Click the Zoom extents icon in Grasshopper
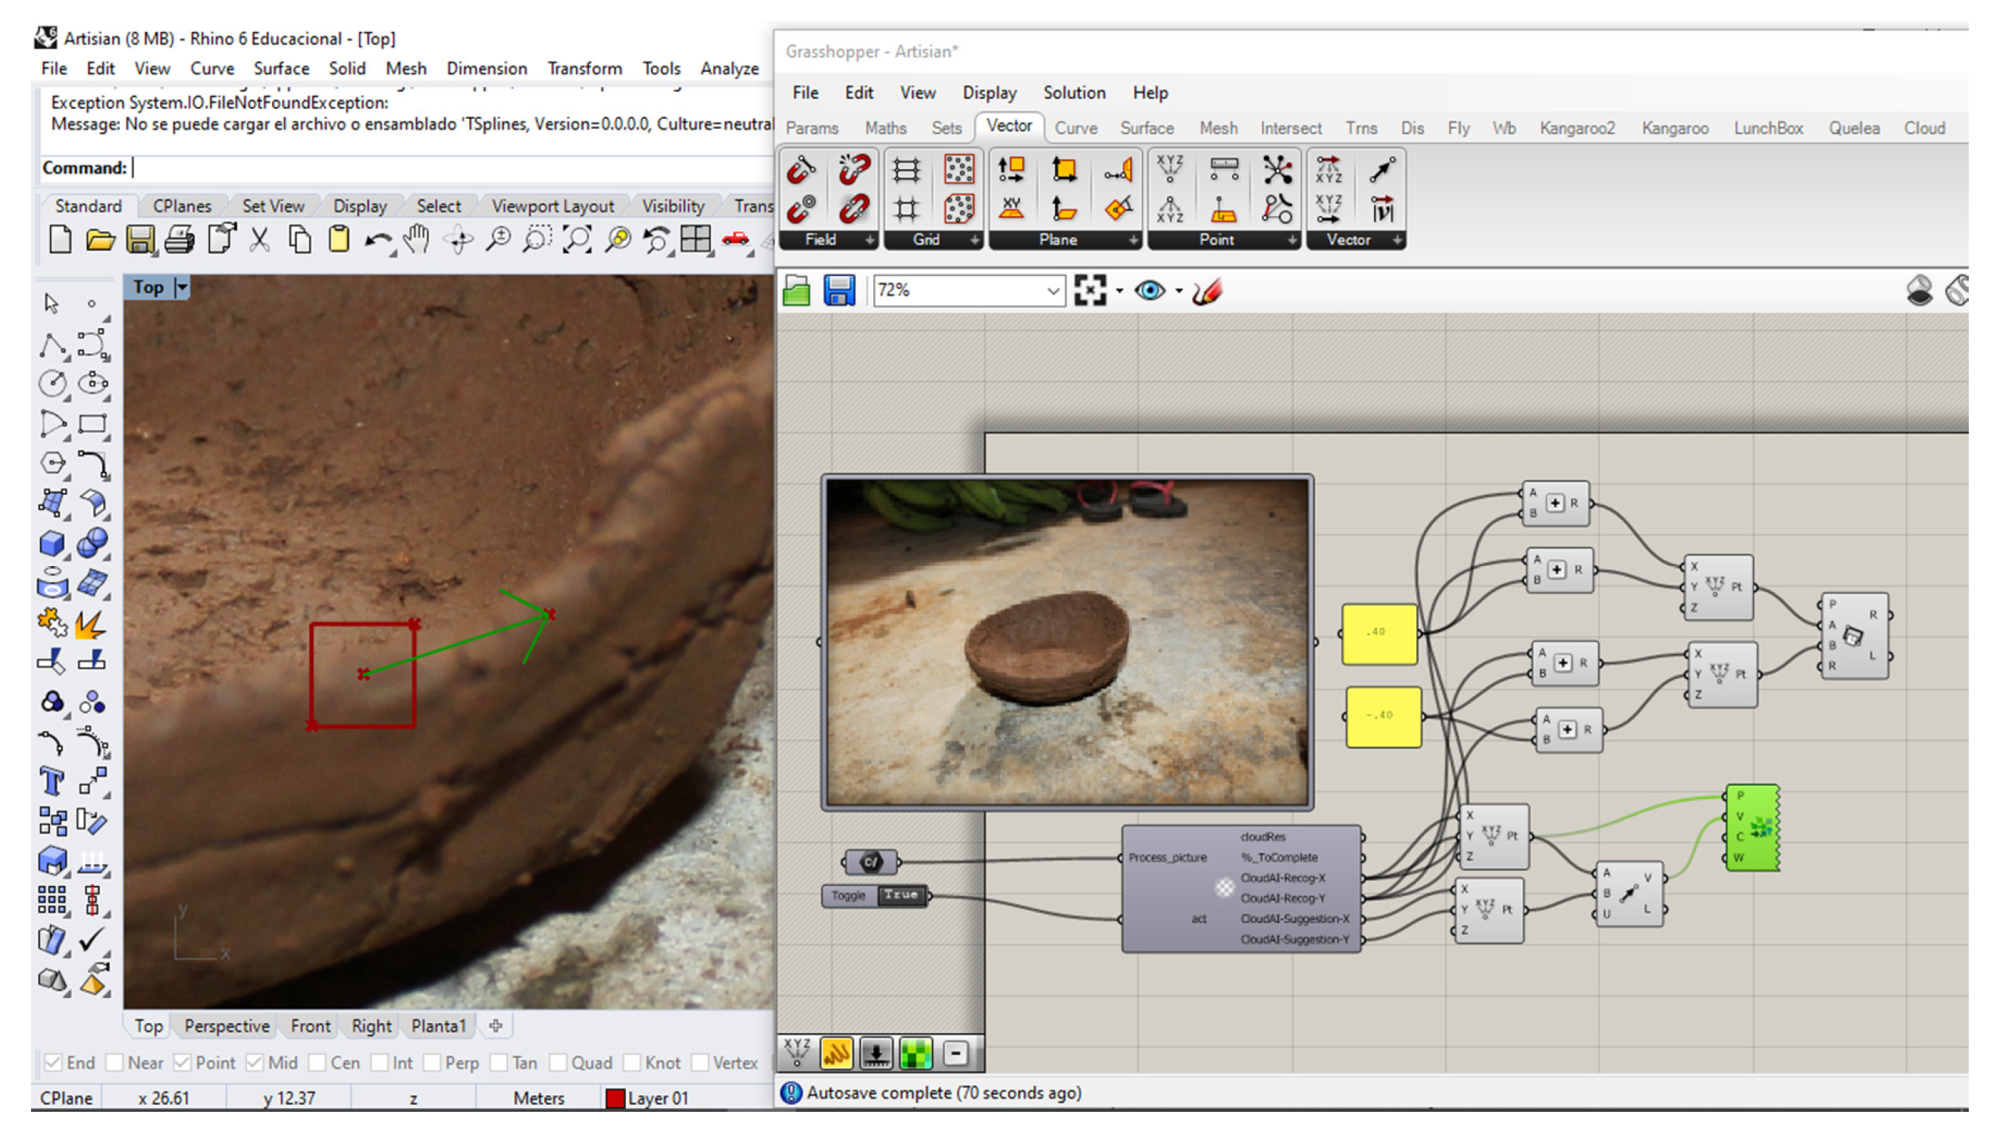 coord(1090,291)
